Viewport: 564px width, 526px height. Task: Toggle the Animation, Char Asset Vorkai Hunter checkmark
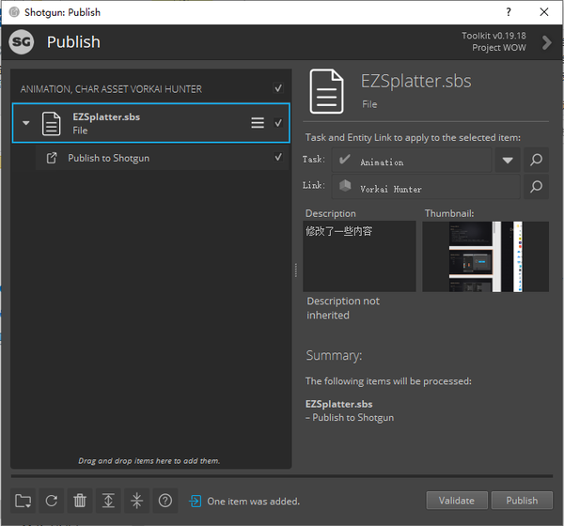click(x=278, y=88)
